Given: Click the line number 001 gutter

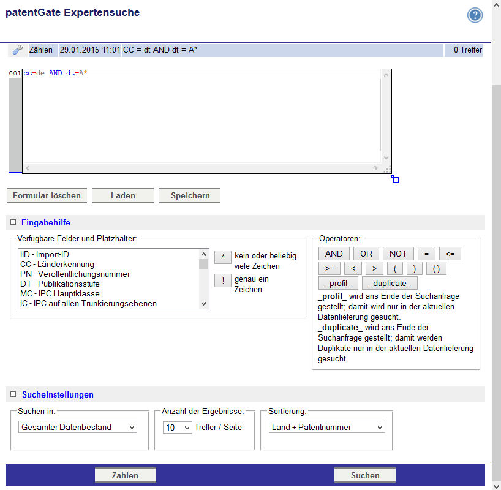Looking at the screenshot, I should 15,73.
